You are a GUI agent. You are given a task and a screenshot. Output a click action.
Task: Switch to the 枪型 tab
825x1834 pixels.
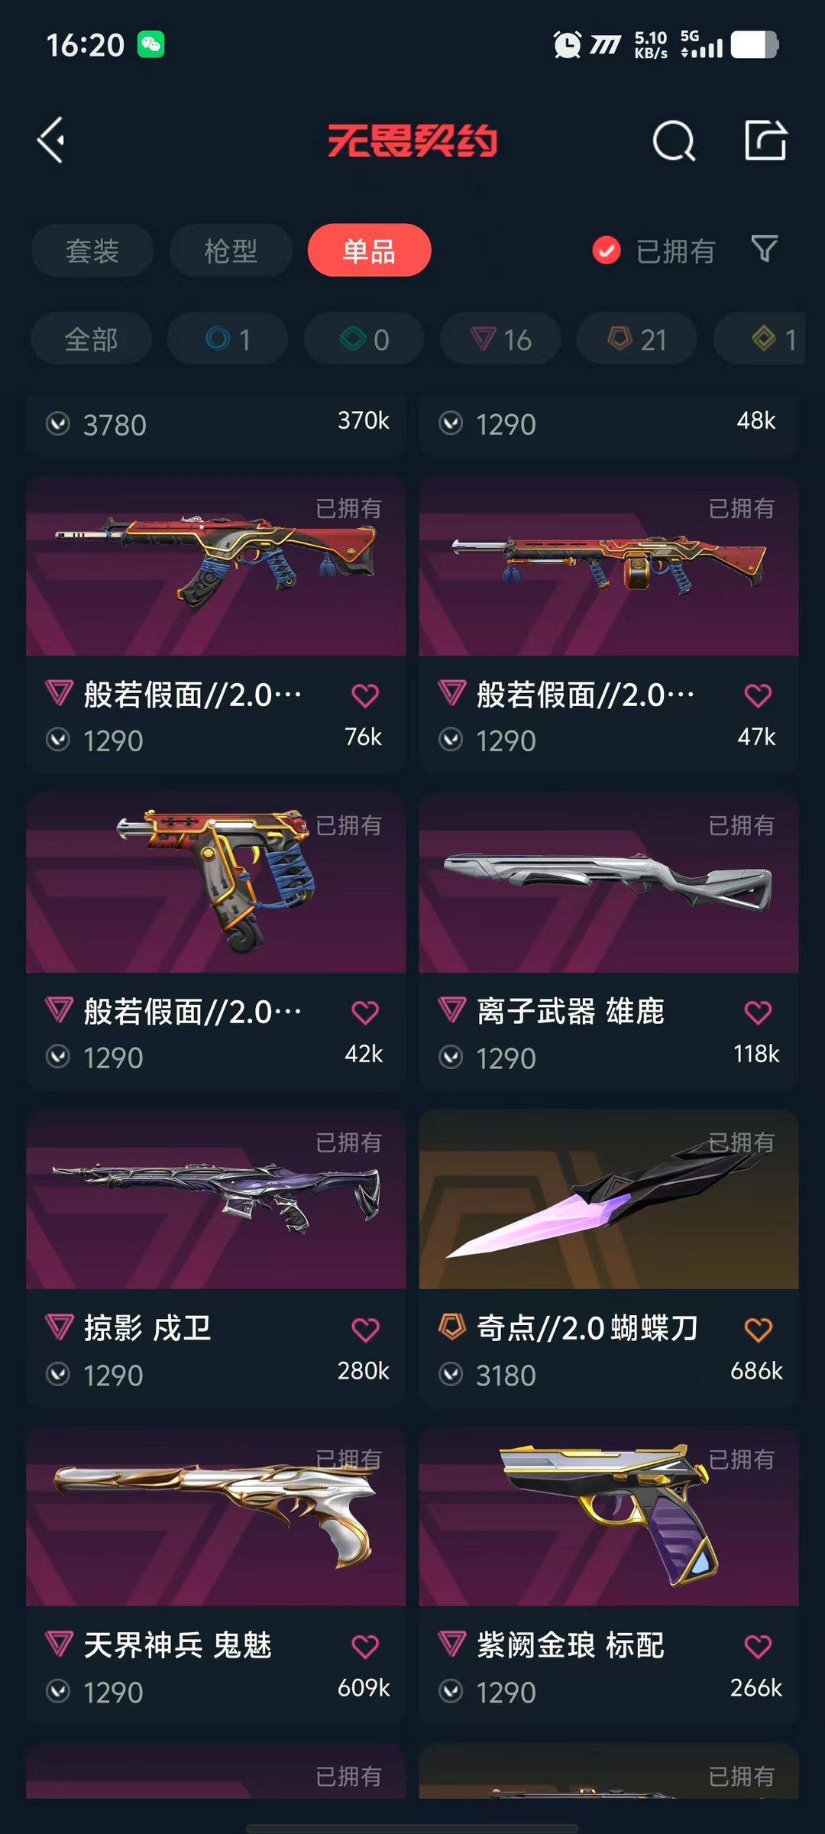pyautogui.click(x=231, y=250)
